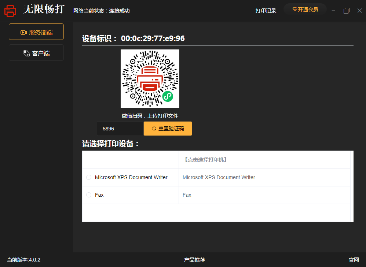Click the icon beside 客户端
The height and width of the screenshot is (267, 366).
click(26, 53)
